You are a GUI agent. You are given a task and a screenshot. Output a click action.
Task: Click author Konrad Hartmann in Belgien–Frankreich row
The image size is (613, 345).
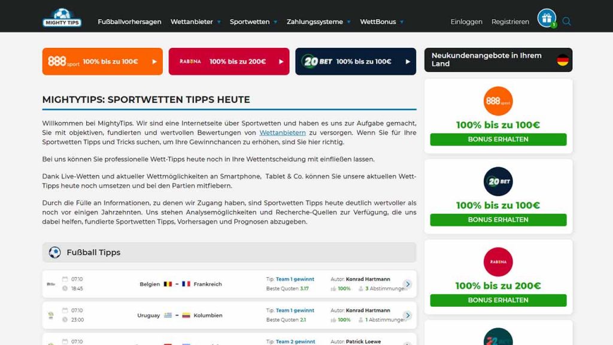tap(368, 279)
